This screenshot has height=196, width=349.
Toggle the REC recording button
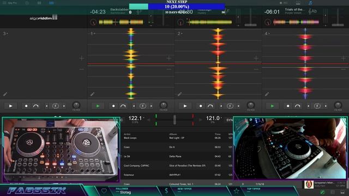pyautogui.click(x=284, y=3)
